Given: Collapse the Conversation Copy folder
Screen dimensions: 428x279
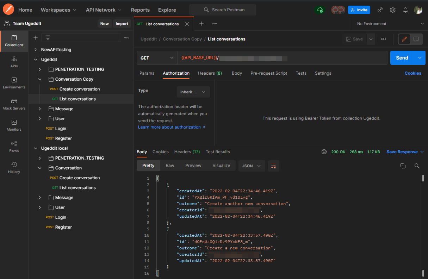Looking at the screenshot, I should coord(40,79).
